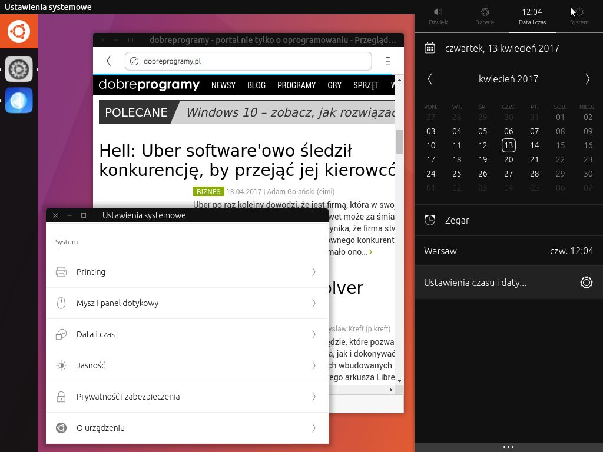Open the SPRZĘT section on dobreprogramy
603x452 pixels.
(366, 85)
